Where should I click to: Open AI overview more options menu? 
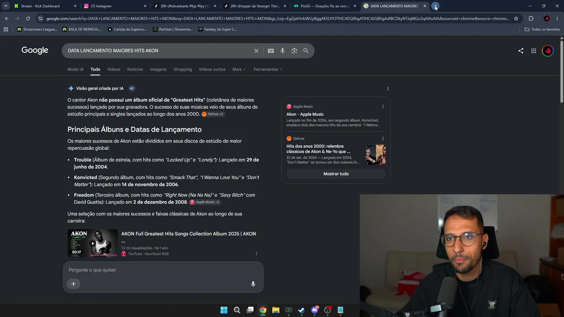pyautogui.click(x=388, y=88)
